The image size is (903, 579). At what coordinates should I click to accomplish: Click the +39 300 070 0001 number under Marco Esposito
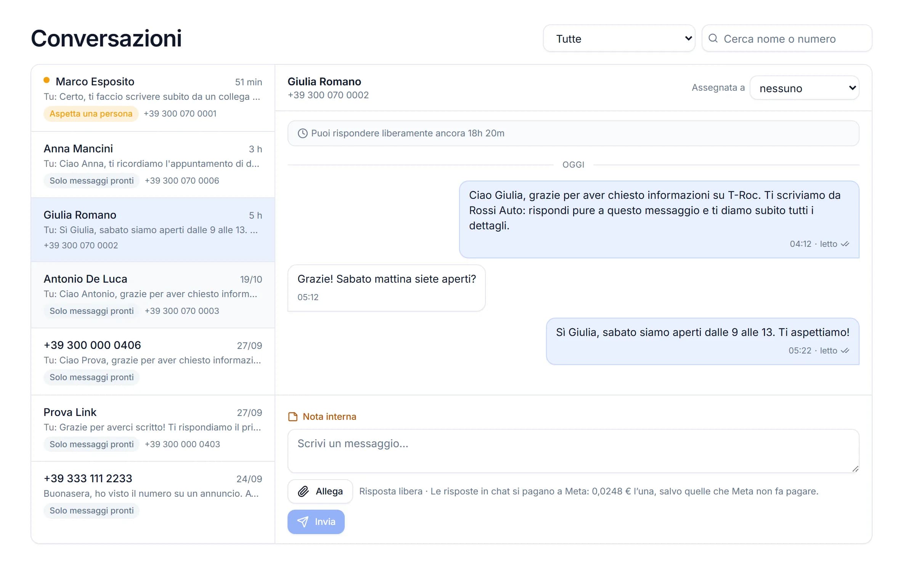(180, 114)
